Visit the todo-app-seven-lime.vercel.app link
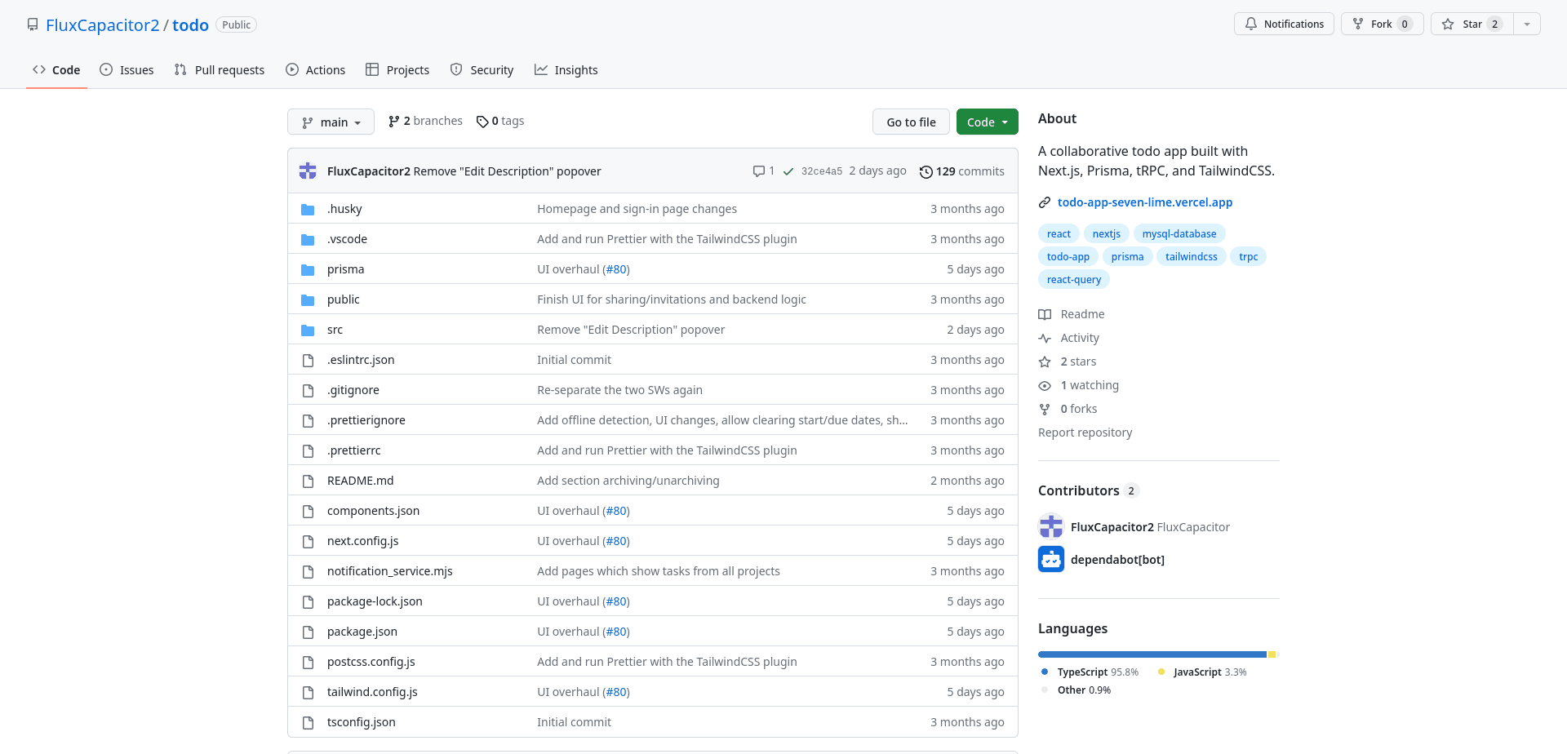This screenshot has height=754, width=1567. pyautogui.click(x=1144, y=202)
